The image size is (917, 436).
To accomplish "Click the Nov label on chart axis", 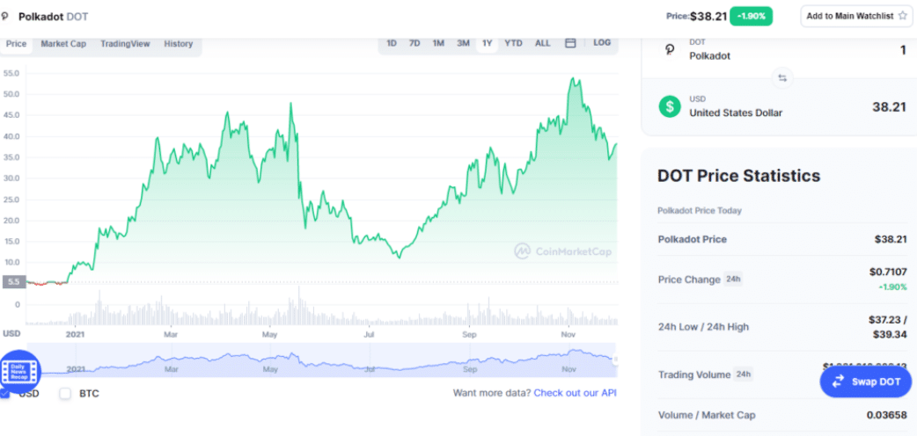I will [568, 334].
